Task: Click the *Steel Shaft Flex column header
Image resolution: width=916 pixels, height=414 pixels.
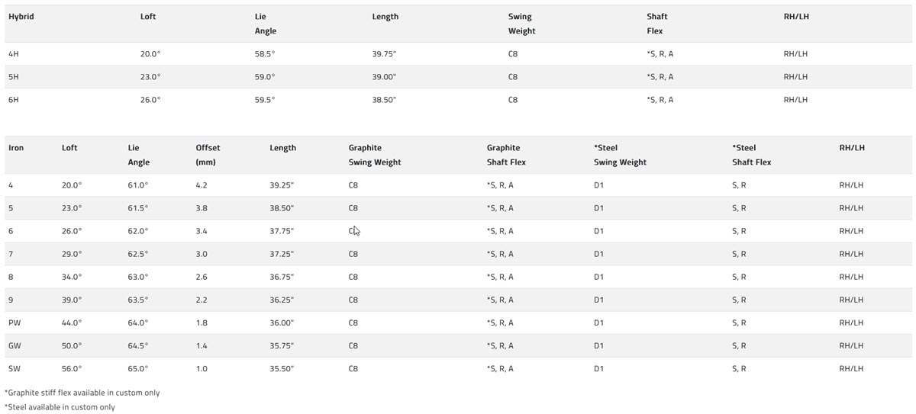Action: click(x=751, y=155)
